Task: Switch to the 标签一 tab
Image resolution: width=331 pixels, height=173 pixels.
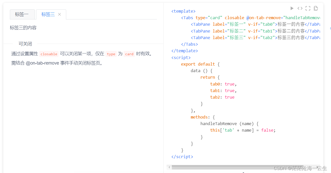Action: [22, 14]
